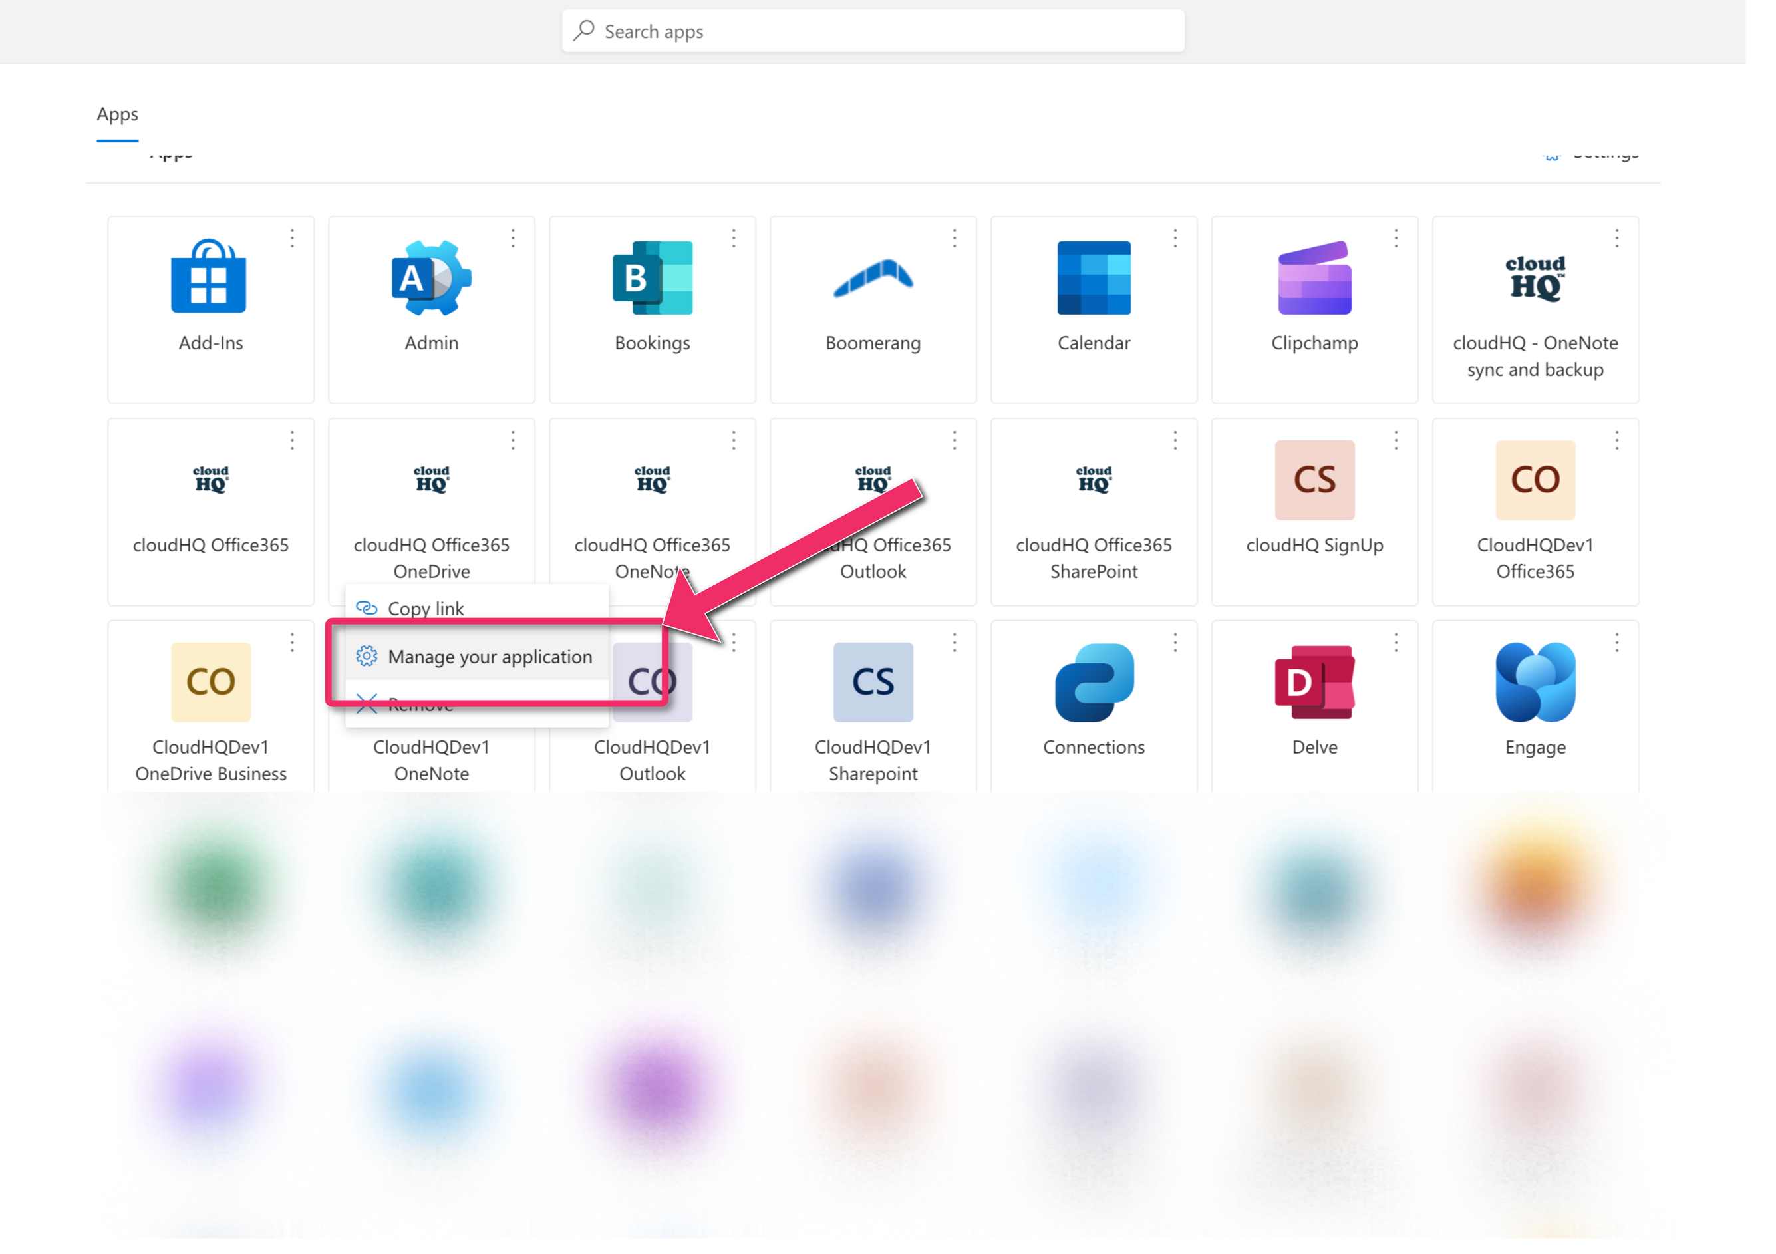Open more options for Add-Ins tile
Viewport: 1776px width, 1254px height.
point(291,238)
